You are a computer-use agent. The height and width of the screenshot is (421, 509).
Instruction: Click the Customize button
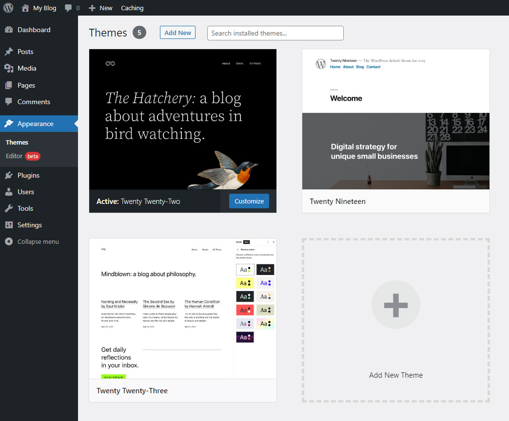(x=249, y=201)
